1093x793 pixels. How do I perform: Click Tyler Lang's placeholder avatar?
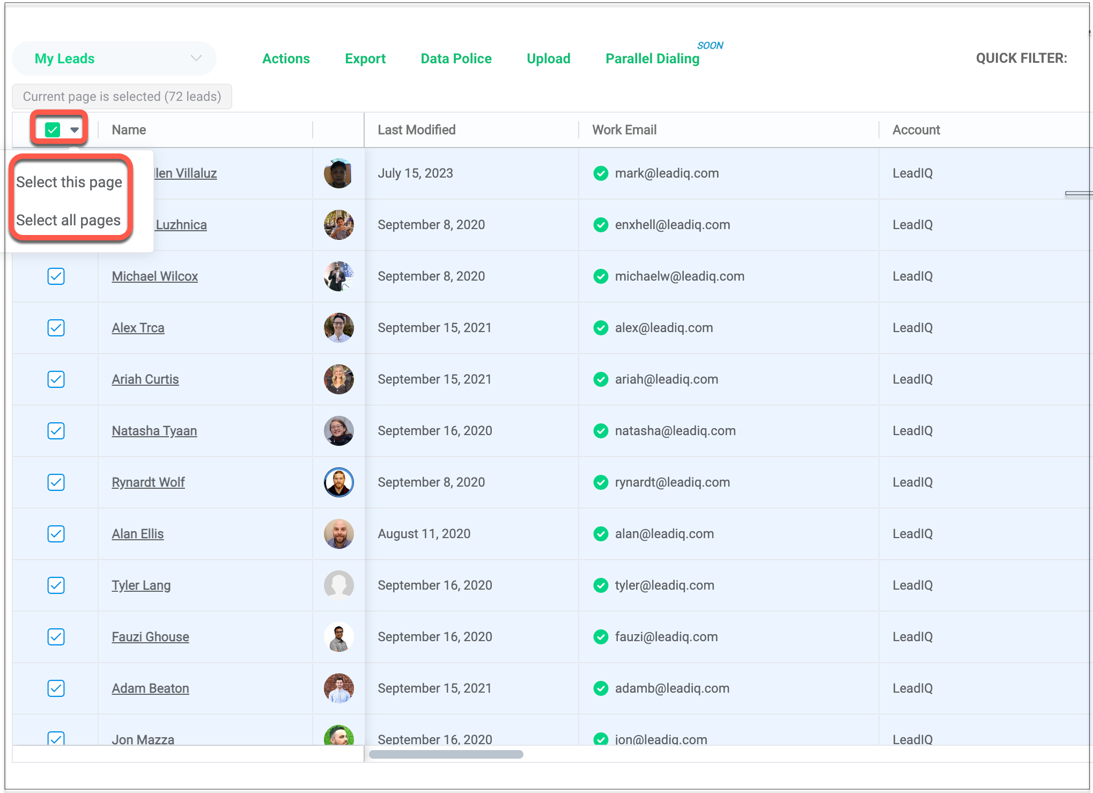[x=338, y=585]
